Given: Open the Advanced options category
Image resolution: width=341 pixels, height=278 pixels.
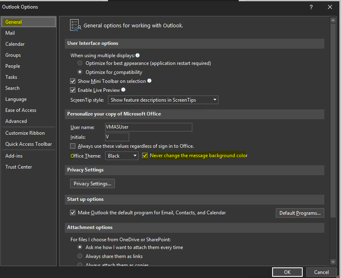Looking at the screenshot, I should pyautogui.click(x=29, y=121).
